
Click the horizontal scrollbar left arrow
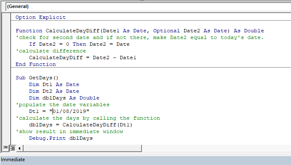click(x=19, y=148)
